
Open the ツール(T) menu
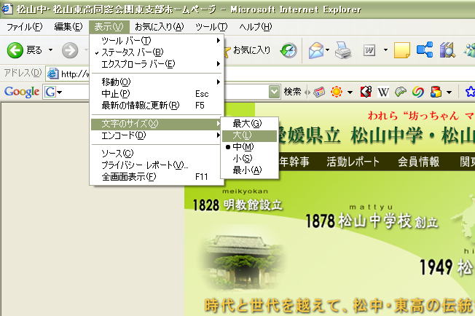click(x=211, y=27)
